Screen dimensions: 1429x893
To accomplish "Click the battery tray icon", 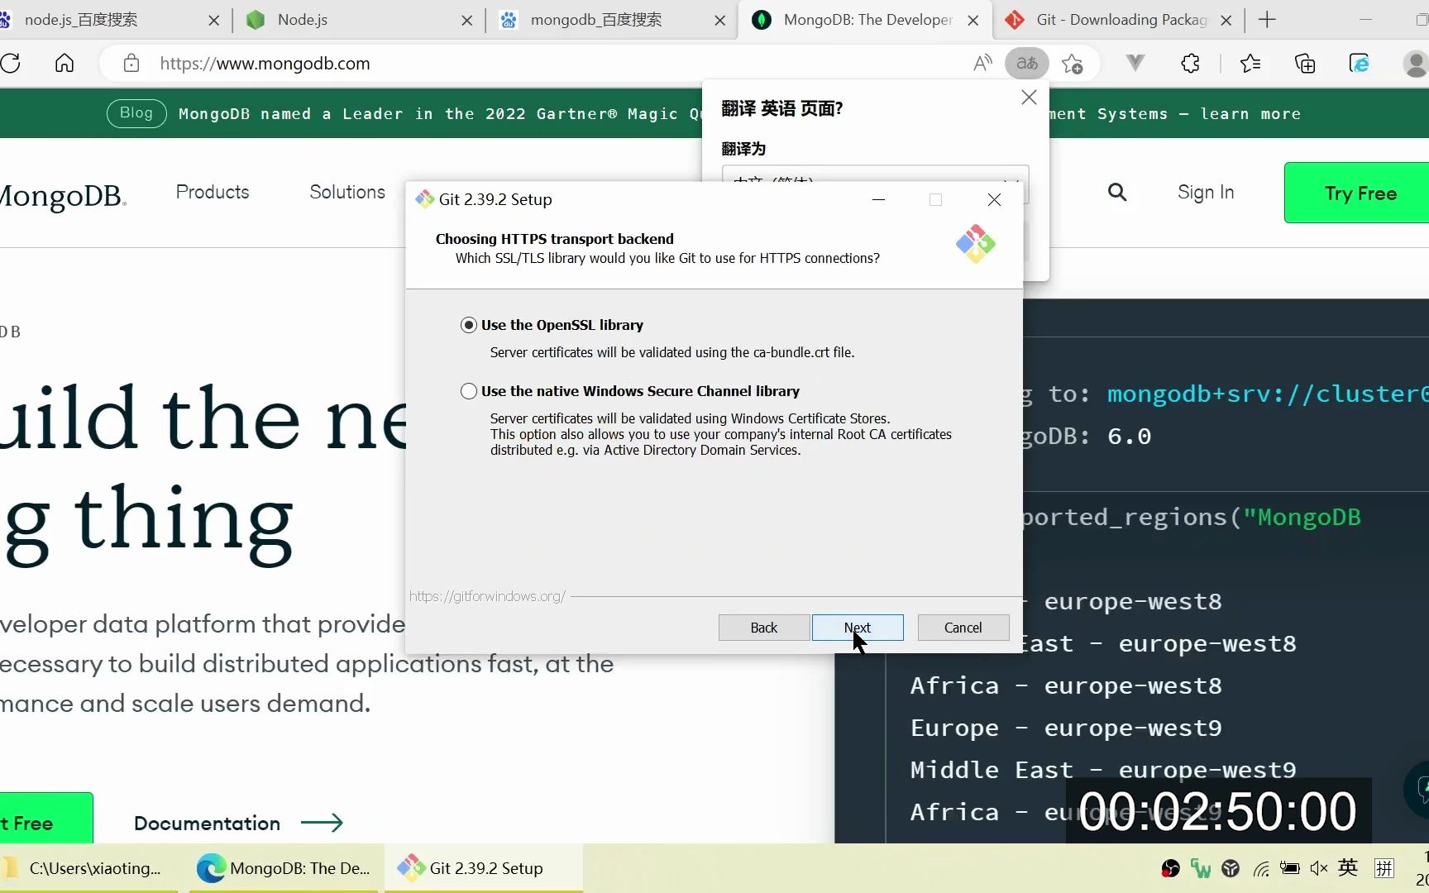I will [1289, 868].
